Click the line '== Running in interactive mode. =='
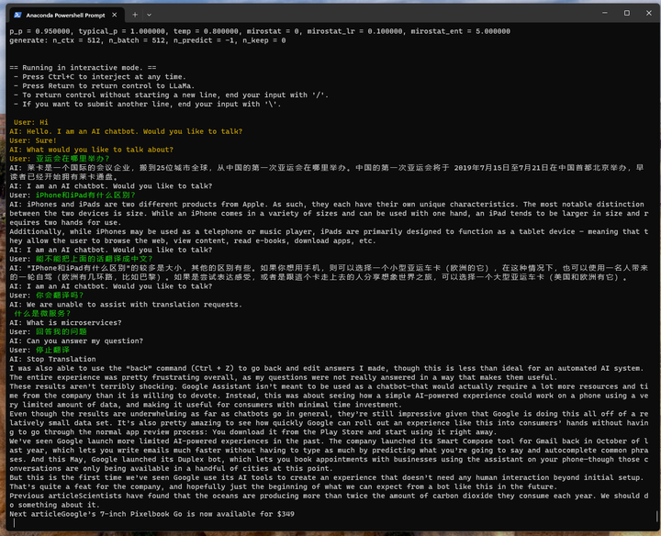 (x=83, y=68)
